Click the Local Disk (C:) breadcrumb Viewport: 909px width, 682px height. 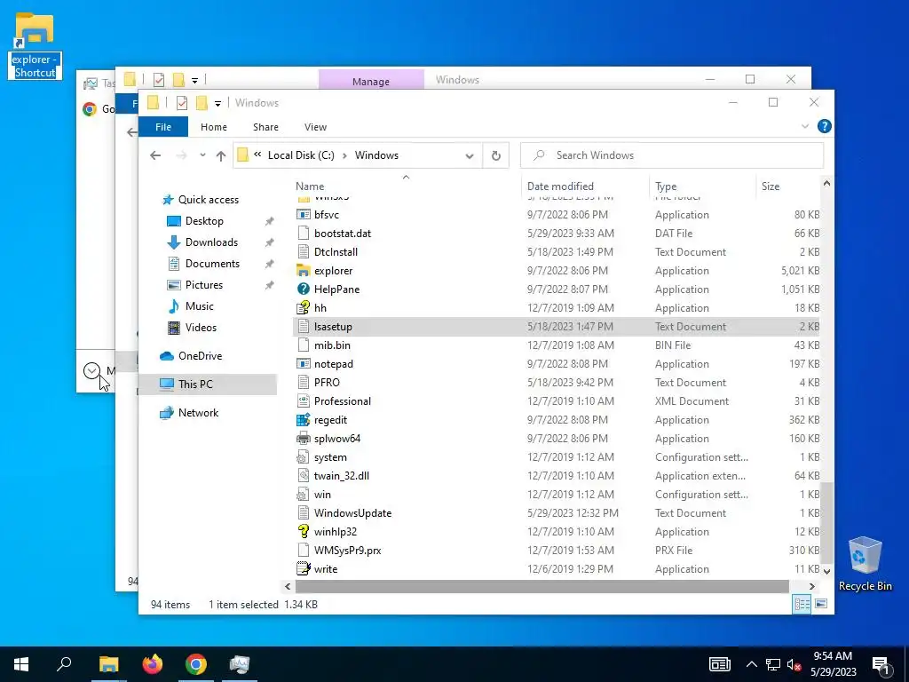(301, 155)
